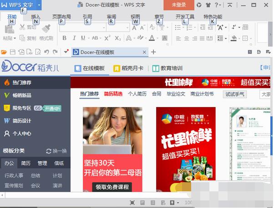
Task: Toggle bold formatting B
Action: pyautogui.click(x=64, y=38)
